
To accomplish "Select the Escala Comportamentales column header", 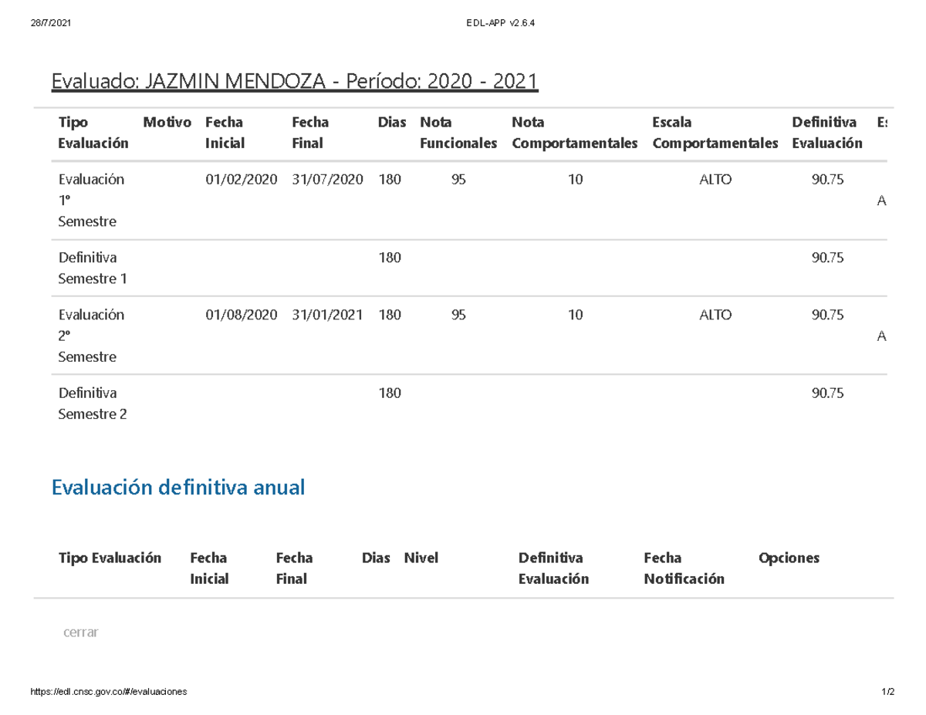I will point(715,132).
